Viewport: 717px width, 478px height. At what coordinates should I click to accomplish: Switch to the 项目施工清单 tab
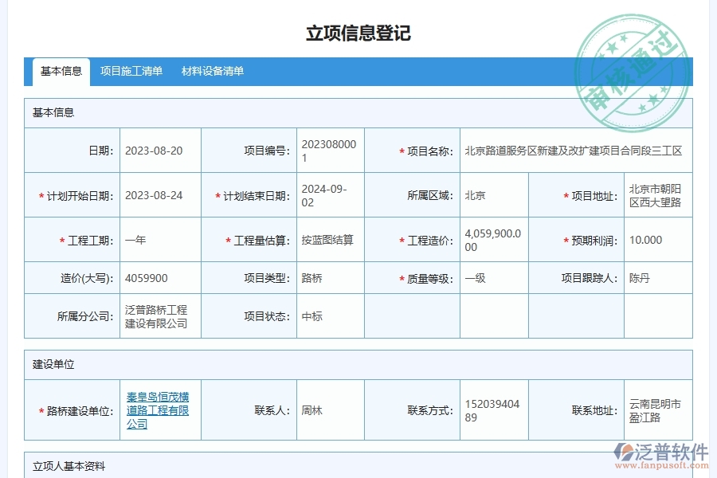132,71
